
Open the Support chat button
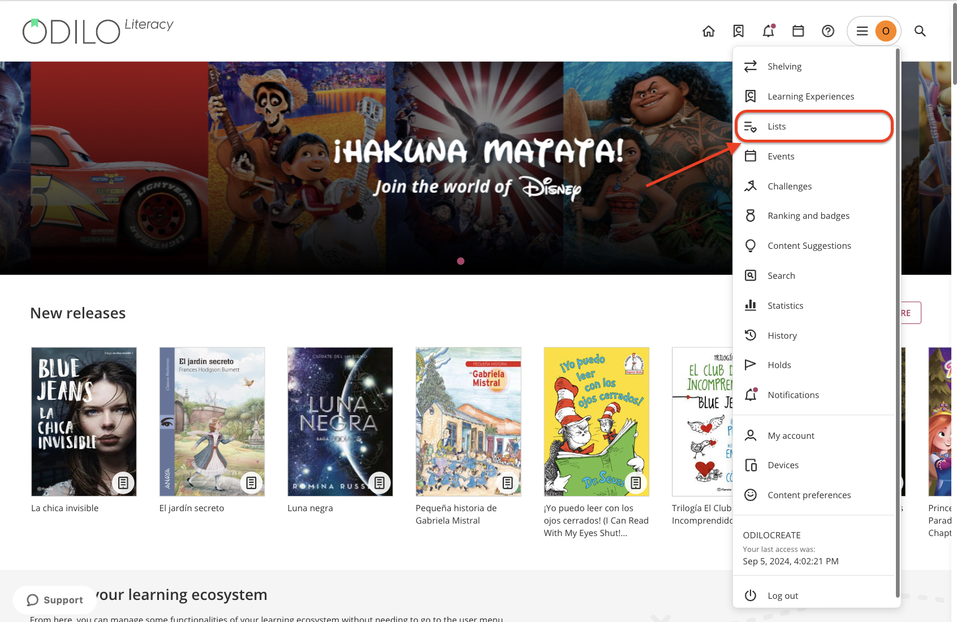tap(55, 600)
